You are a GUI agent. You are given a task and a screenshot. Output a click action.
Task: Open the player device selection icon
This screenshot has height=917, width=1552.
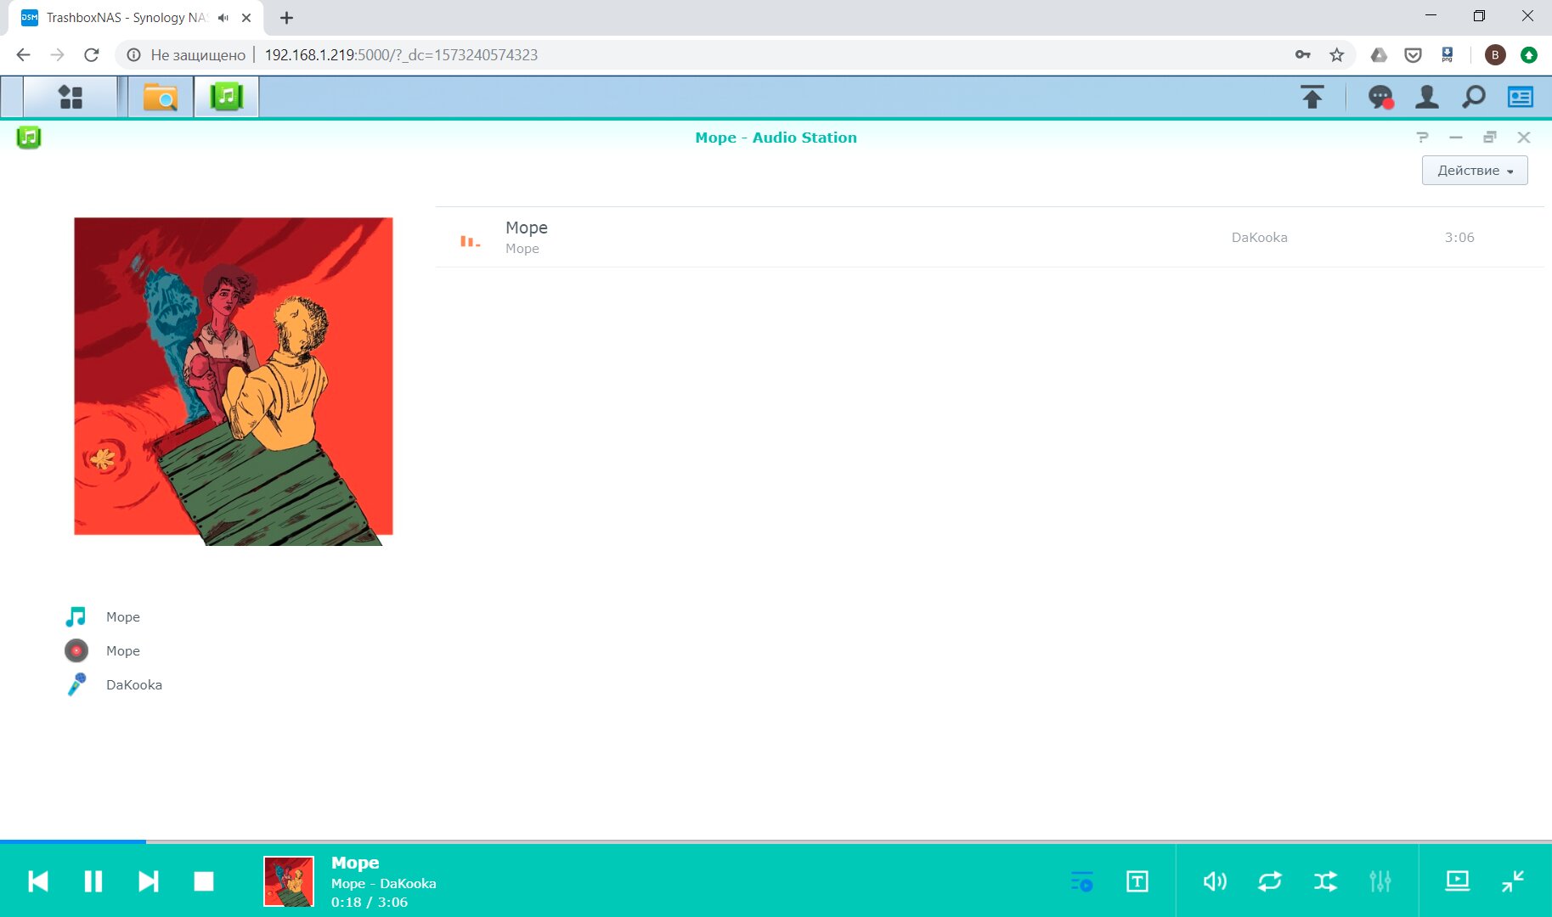[1458, 881]
